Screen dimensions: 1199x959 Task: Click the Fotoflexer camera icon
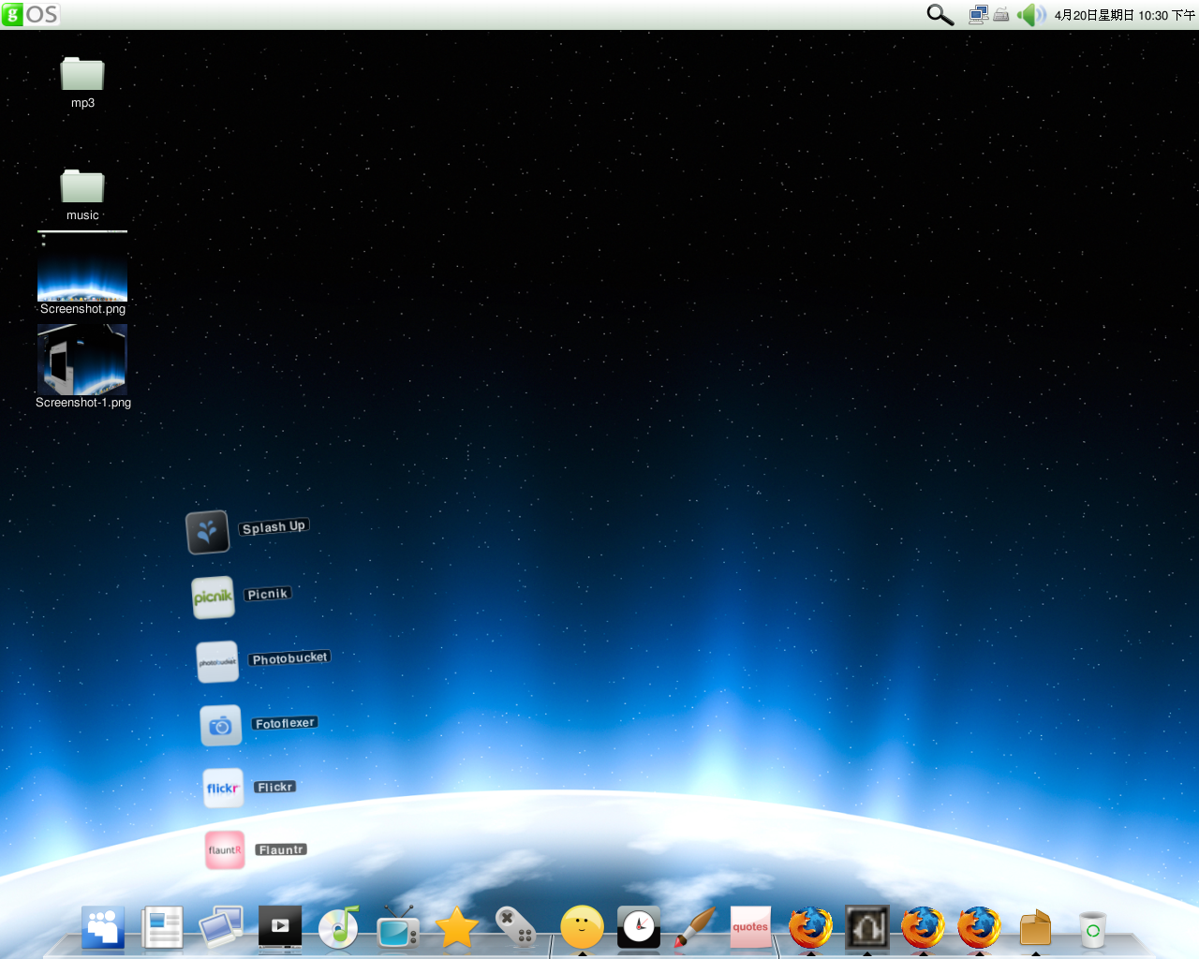[221, 726]
